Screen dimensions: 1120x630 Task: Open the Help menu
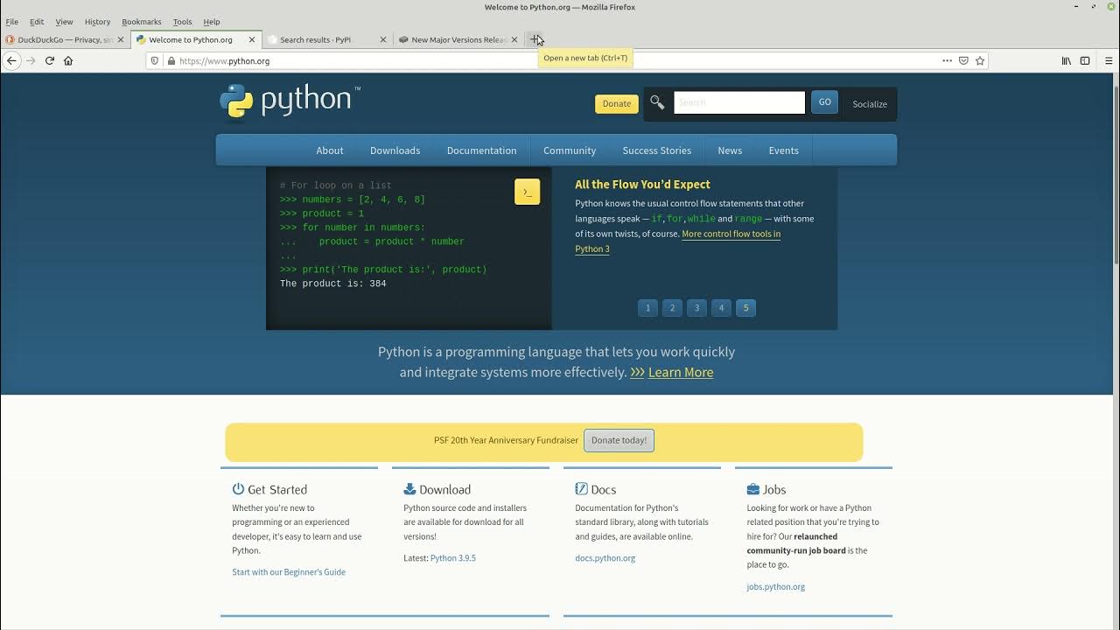[212, 21]
